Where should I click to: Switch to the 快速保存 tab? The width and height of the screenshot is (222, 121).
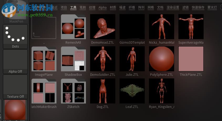[x=198, y=7]
